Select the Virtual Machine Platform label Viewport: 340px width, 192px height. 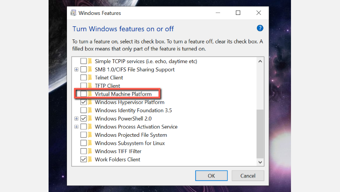point(123,94)
